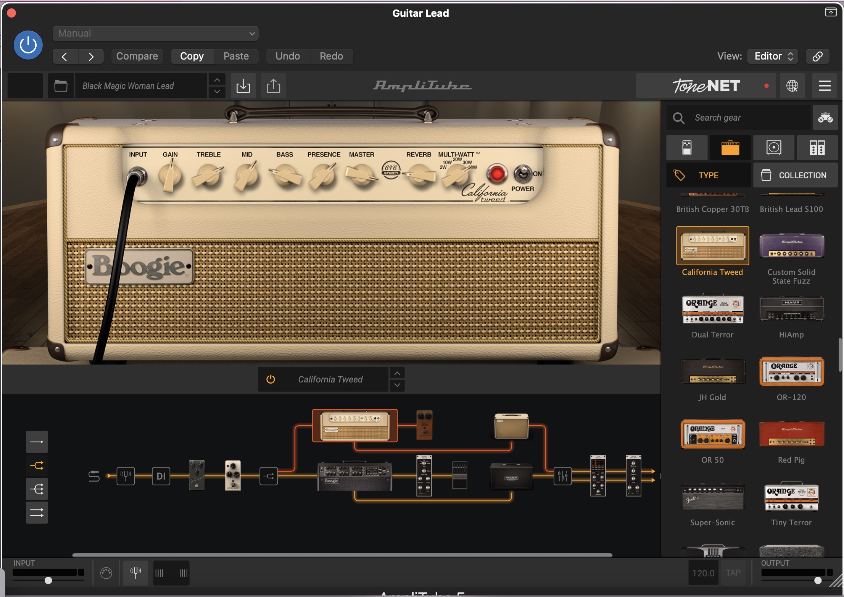Screen dimensions: 844x597
Task: Select the HiAmp amp thumbnail
Action: (791, 309)
